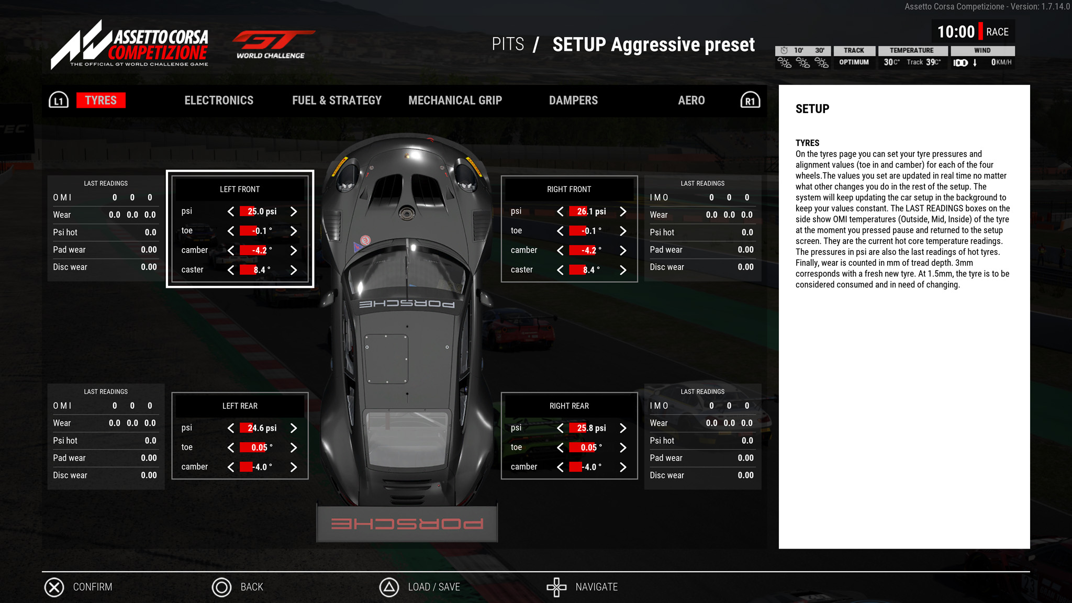Screen dimensions: 1072x603
Task: Select MECHANICAL GRIP setup section
Action: tap(455, 100)
